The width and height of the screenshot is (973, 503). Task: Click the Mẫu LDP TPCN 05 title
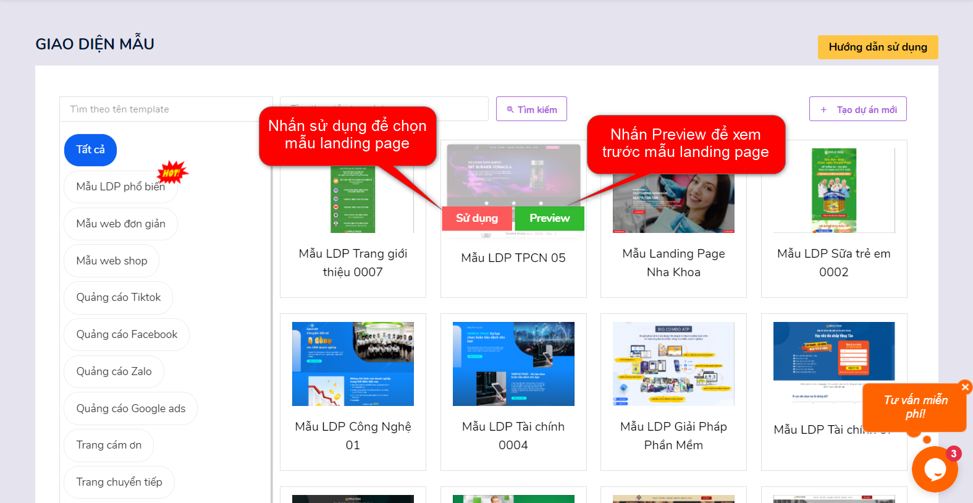[x=513, y=258]
